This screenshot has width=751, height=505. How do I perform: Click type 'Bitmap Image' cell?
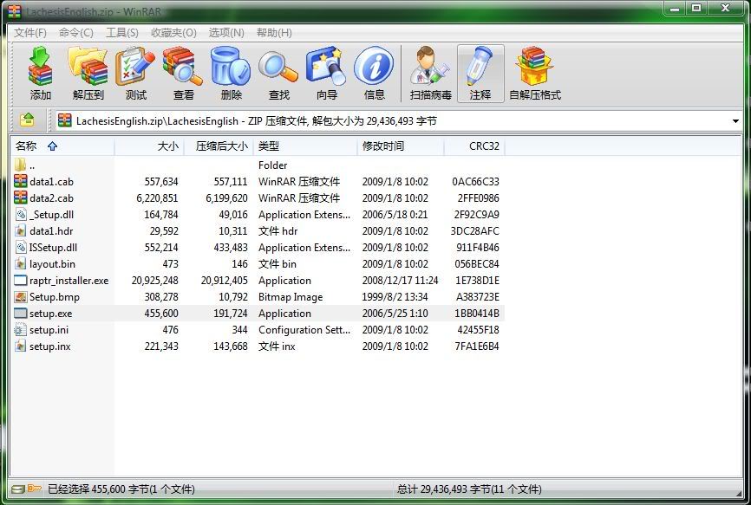pyautogui.click(x=291, y=297)
